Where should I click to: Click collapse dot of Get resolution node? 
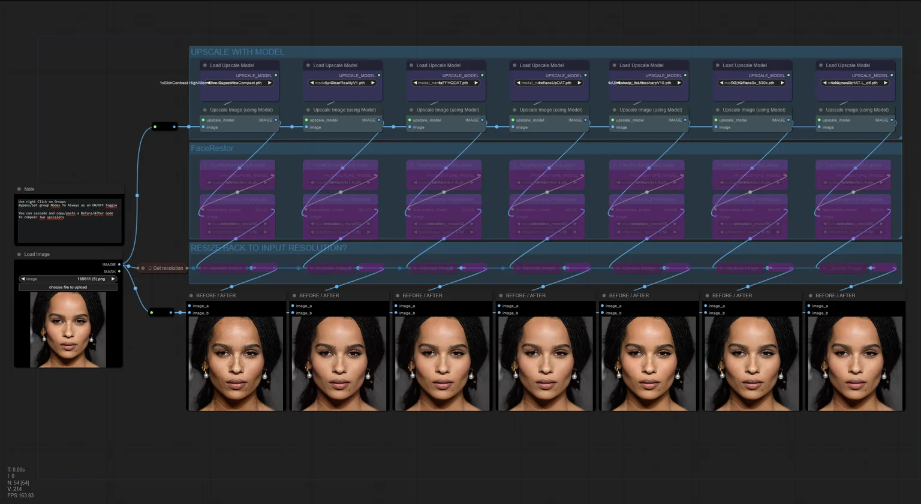point(143,268)
